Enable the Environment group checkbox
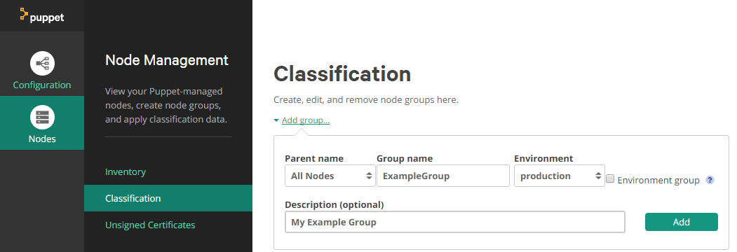Viewport: 737px width, 252px height. coord(610,178)
